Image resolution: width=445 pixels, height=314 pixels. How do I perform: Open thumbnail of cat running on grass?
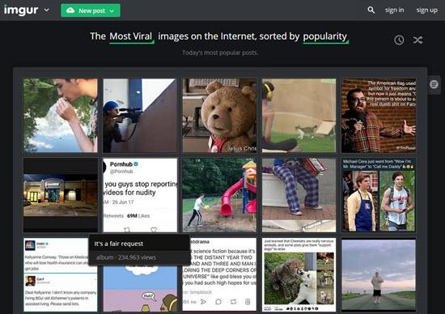[x=299, y=116]
